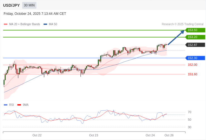
Task: Click the 30 MIN timeframe button
Action: coord(29,5)
